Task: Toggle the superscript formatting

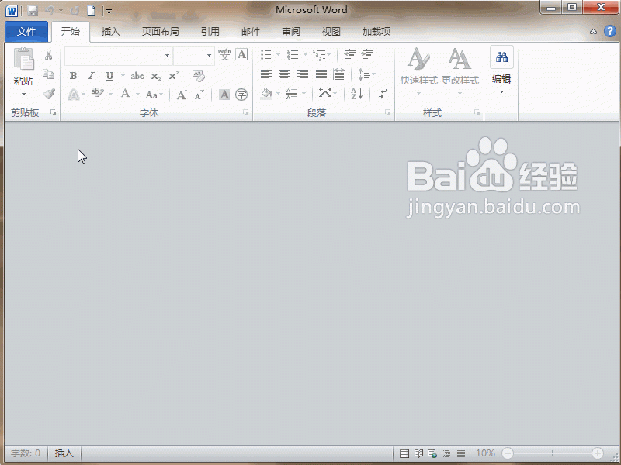Action: click(172, 75)
